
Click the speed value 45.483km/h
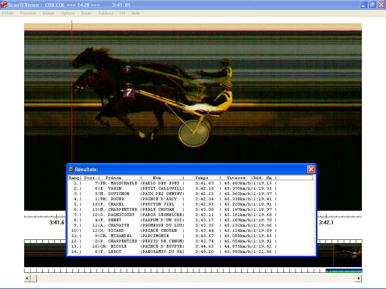(237, 183)
